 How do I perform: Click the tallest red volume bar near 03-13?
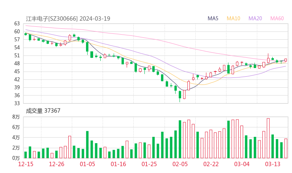click(x=268, y=138)
